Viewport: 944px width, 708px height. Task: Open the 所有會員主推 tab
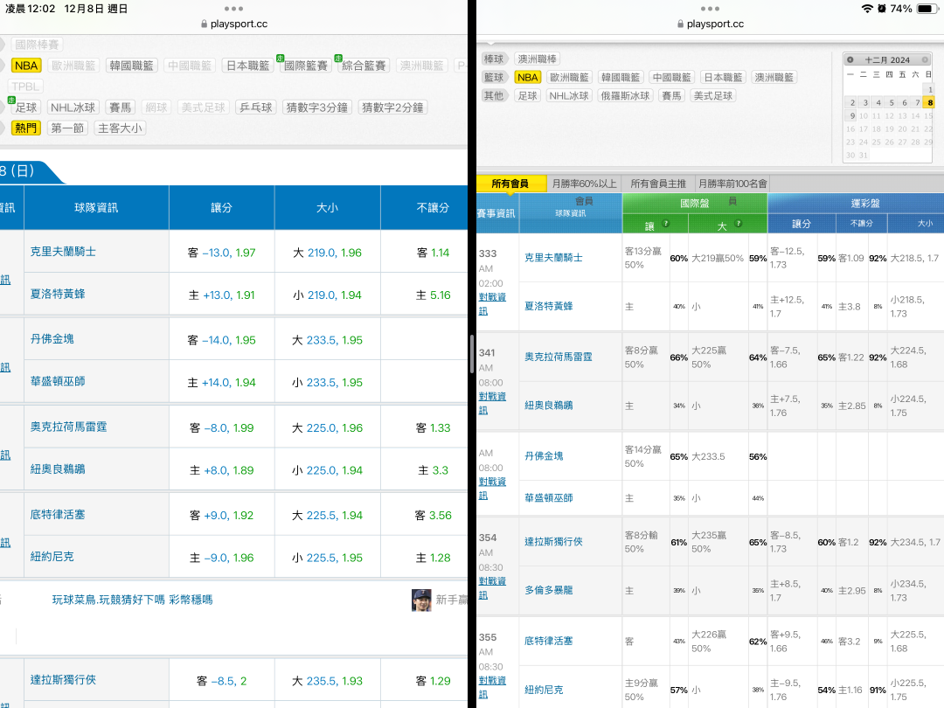click(659, 184)
